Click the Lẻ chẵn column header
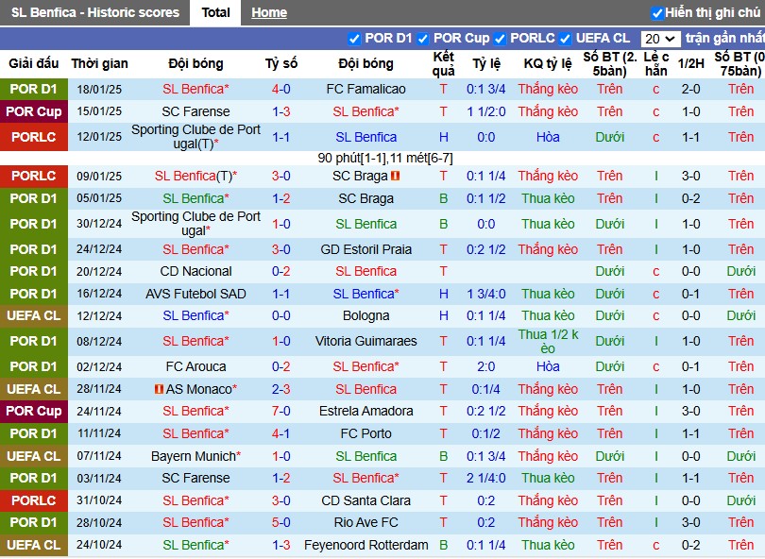The width and height of the screenshot is (765, 559). pyautogui.click(x=656, y=63)
